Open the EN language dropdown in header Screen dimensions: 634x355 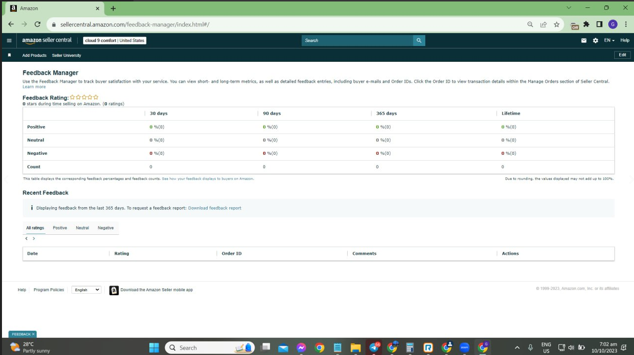(609, 41)
